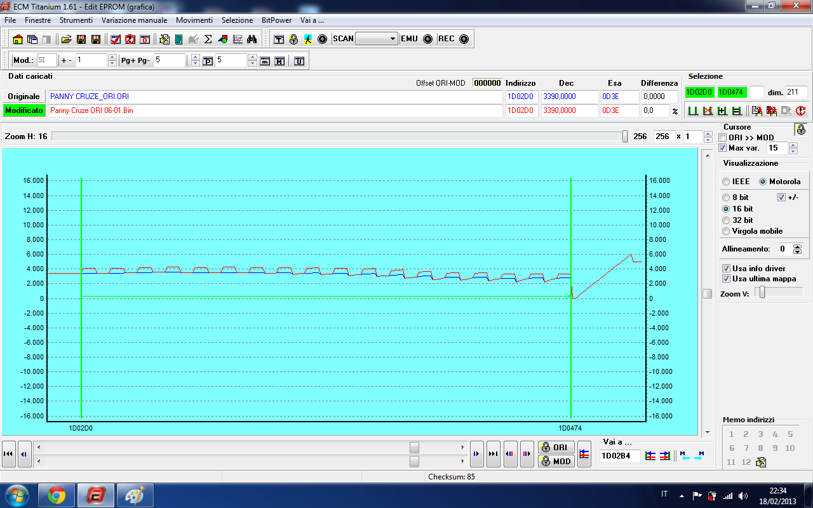Click the Zoom V slider handle
The image size is (813, 508).
click(763, 292)
